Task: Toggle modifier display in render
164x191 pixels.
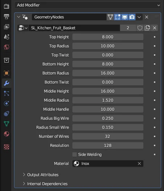Action: click(132, 17)
